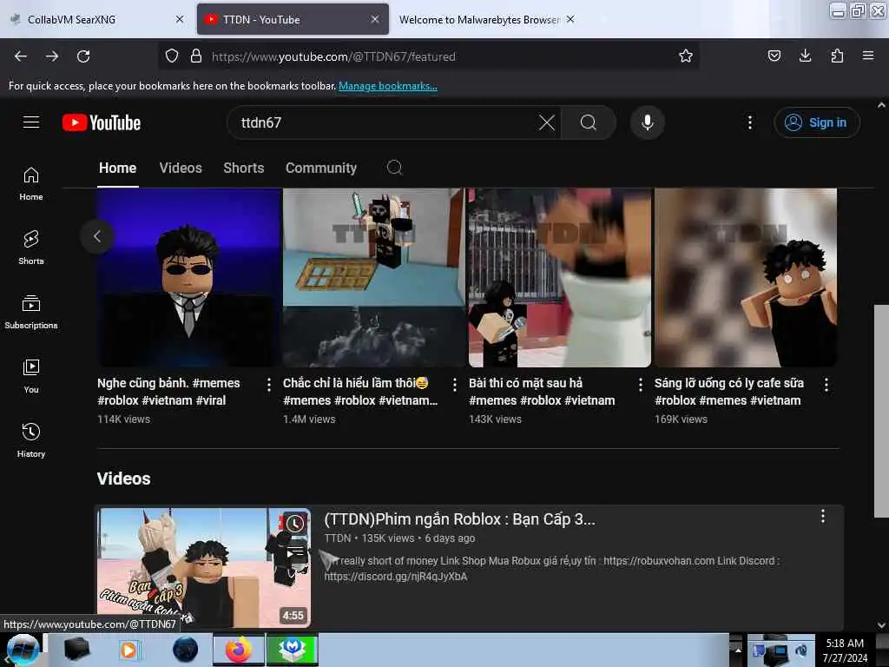The width and height of the screenshot is (889, 667).
Task: Clear the search text with the X
Action: pyautogui.click(x=547, y=122)
